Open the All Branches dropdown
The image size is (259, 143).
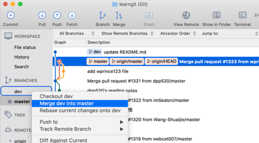tap(77, 33)
